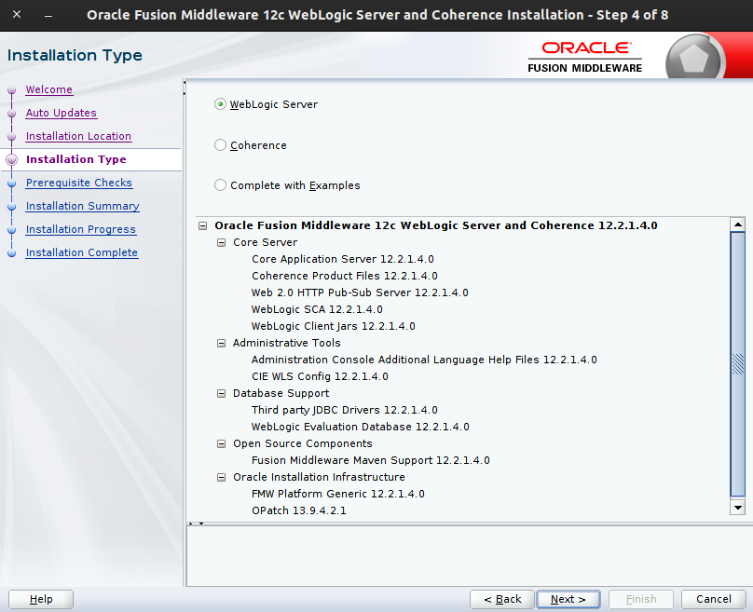Select the WebLogic Server radio button
753x612 pixels.
click(x=221, y=104)
